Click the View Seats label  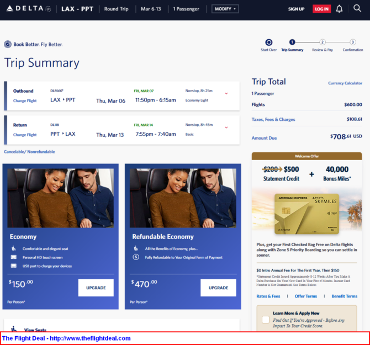coord(35,330)
